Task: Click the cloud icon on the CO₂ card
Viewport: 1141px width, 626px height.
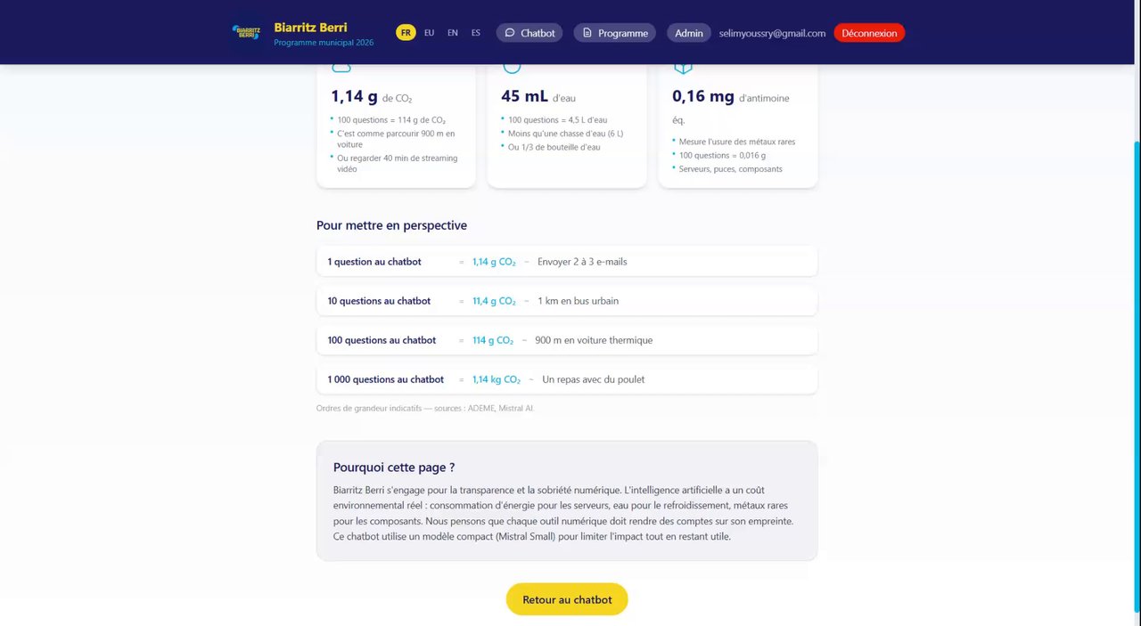Action: 341,68
